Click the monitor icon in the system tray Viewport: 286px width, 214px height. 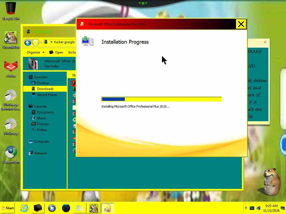click(x=252, y=208)
